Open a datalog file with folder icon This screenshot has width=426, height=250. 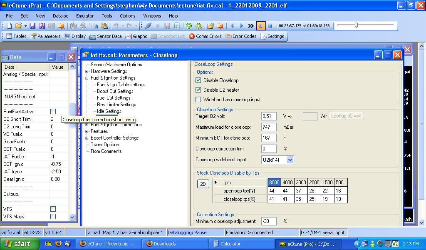click(x=210, y=26)
